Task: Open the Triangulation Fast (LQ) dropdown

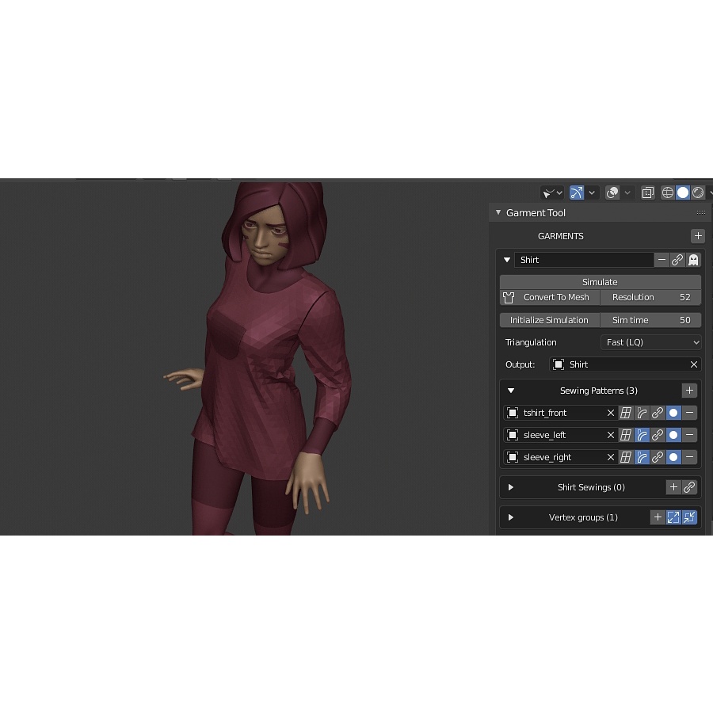Action: tap(650, 342)
